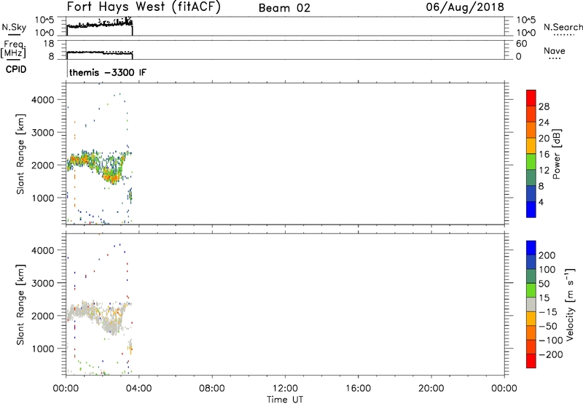The width and height of the screenshot is (583, 404).
Task: Click the 04:00 time axis label
Action: tap(138, 389)
